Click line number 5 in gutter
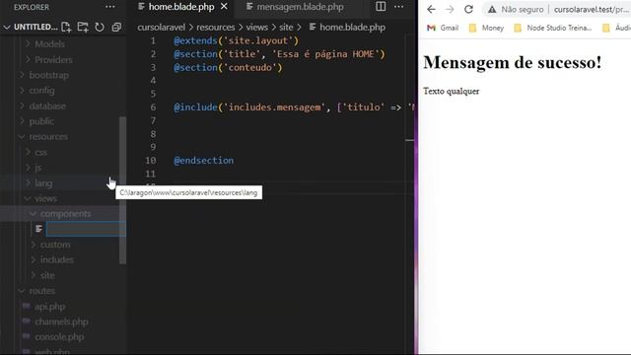 coord(153,94)
